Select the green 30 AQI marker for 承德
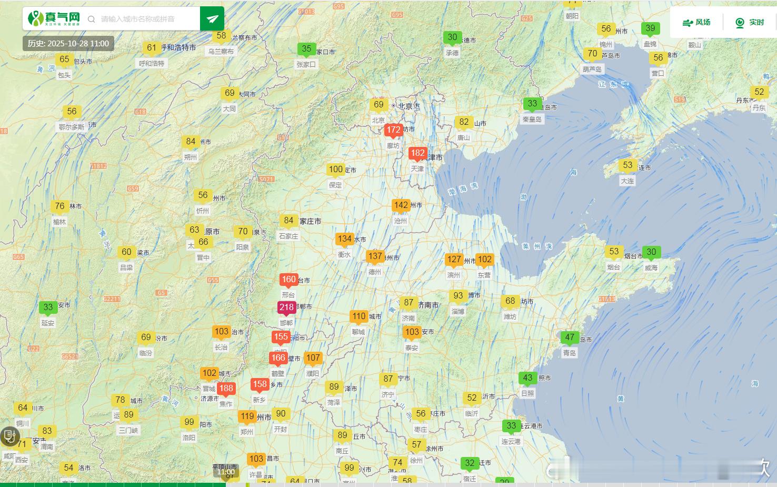The height and width of the screenshot is (487, 777). (x=452, y=38)
